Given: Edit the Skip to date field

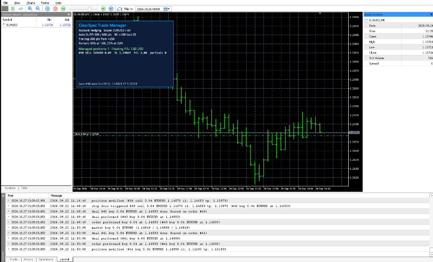Looking at the screenshot, I should point(149,9).
